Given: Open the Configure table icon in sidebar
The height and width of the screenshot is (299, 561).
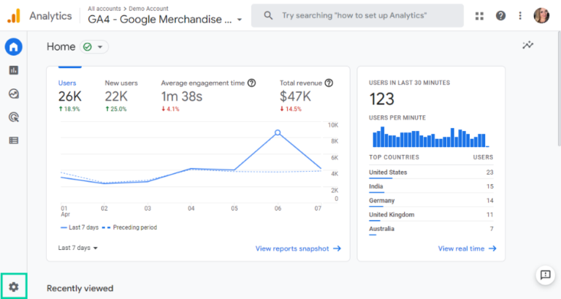Looking at the screenshot, I should pos(14,140).
